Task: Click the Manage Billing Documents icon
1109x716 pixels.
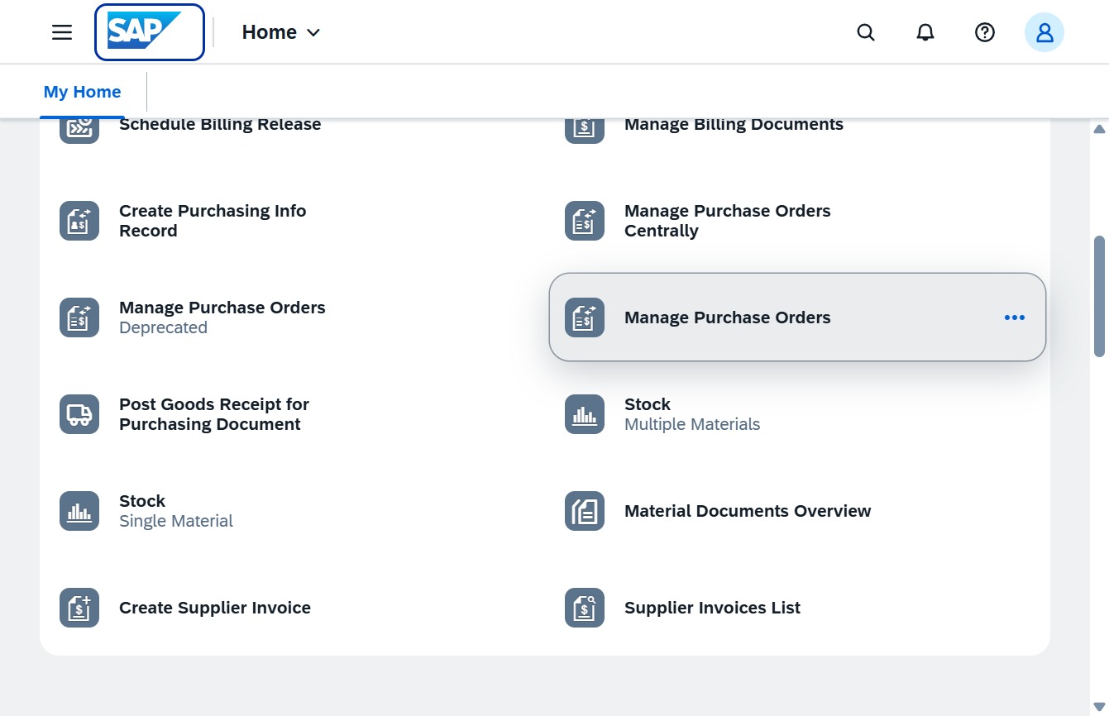Action: tap(585, 130)
